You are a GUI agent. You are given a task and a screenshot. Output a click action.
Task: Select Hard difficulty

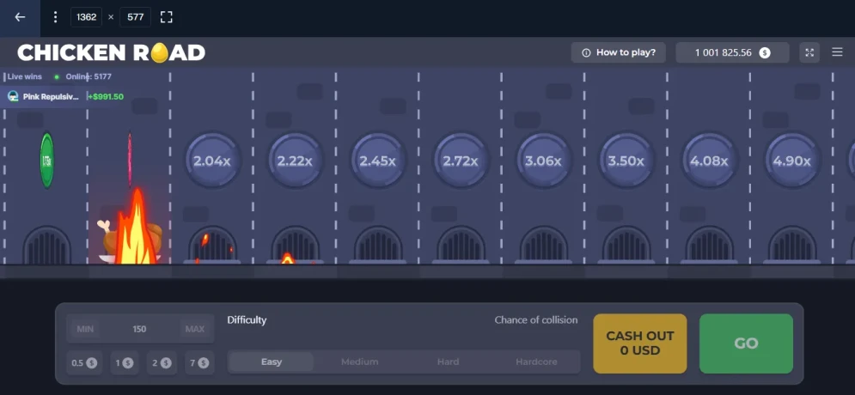tap(448, 362)
